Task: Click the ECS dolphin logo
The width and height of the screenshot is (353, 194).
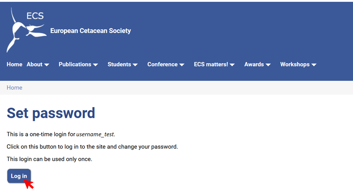Action: point(25,30)
